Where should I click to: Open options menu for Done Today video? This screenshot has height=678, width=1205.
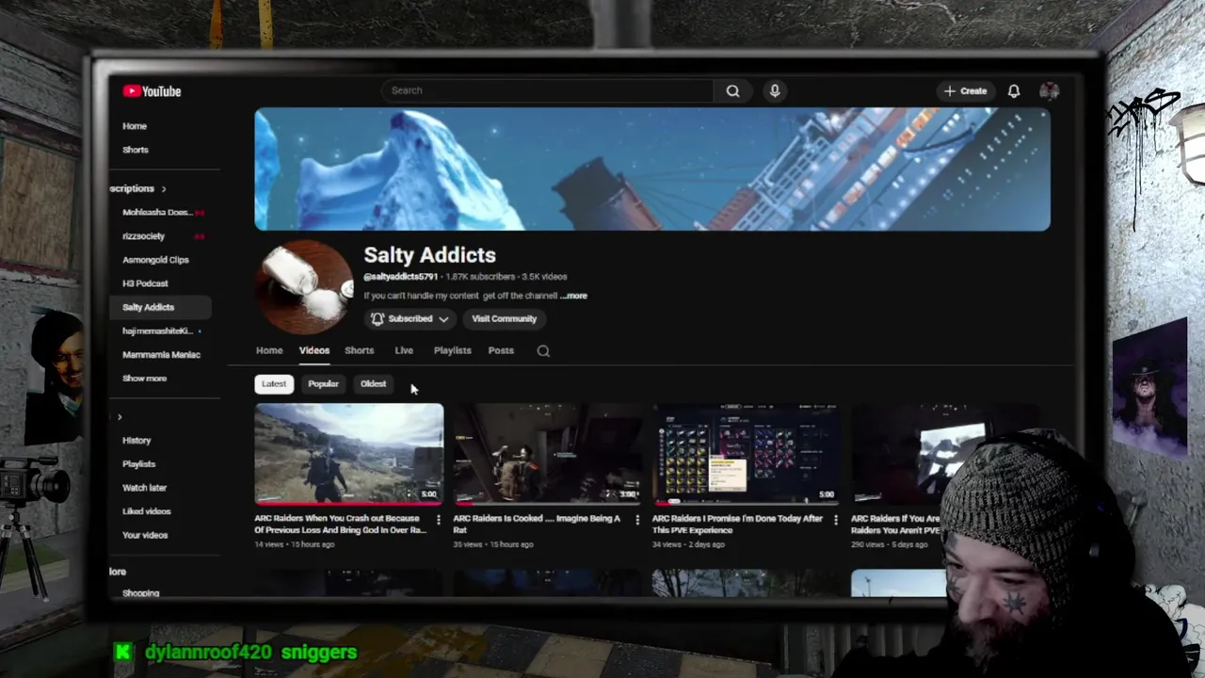835,520
